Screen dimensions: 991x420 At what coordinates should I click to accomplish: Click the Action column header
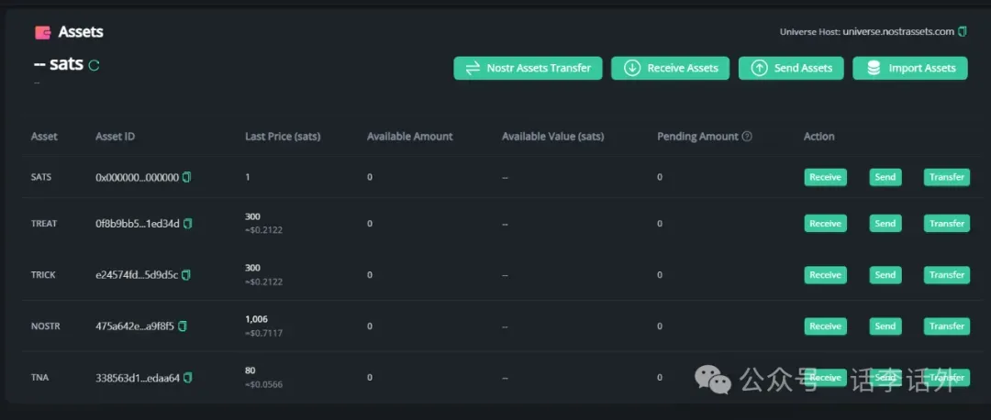pyautogui.click(x=819, y=137)
